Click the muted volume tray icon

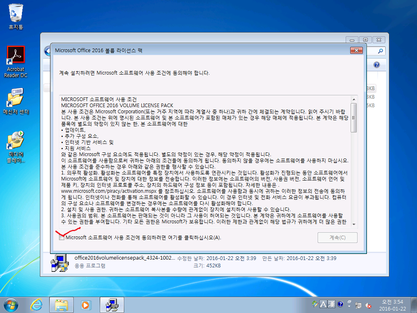click(x=368, y=305)
